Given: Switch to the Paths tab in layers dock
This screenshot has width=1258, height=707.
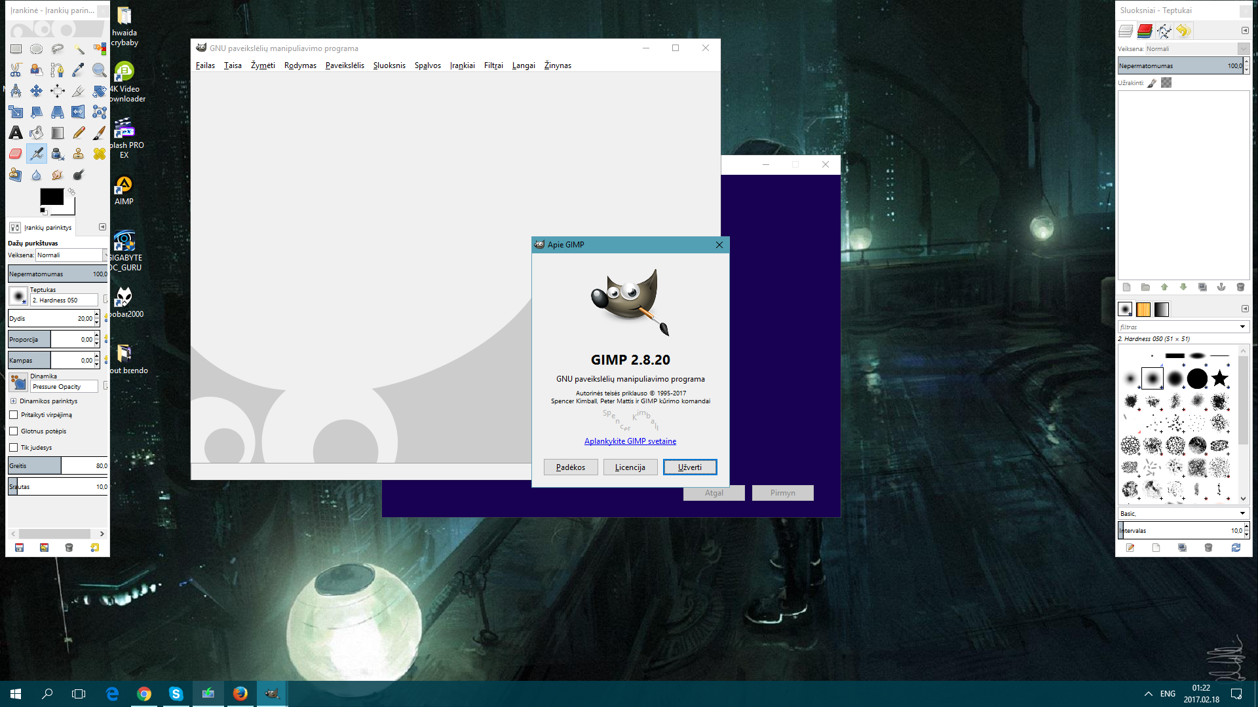Looking at the screenshot, I should (1164, 31).
